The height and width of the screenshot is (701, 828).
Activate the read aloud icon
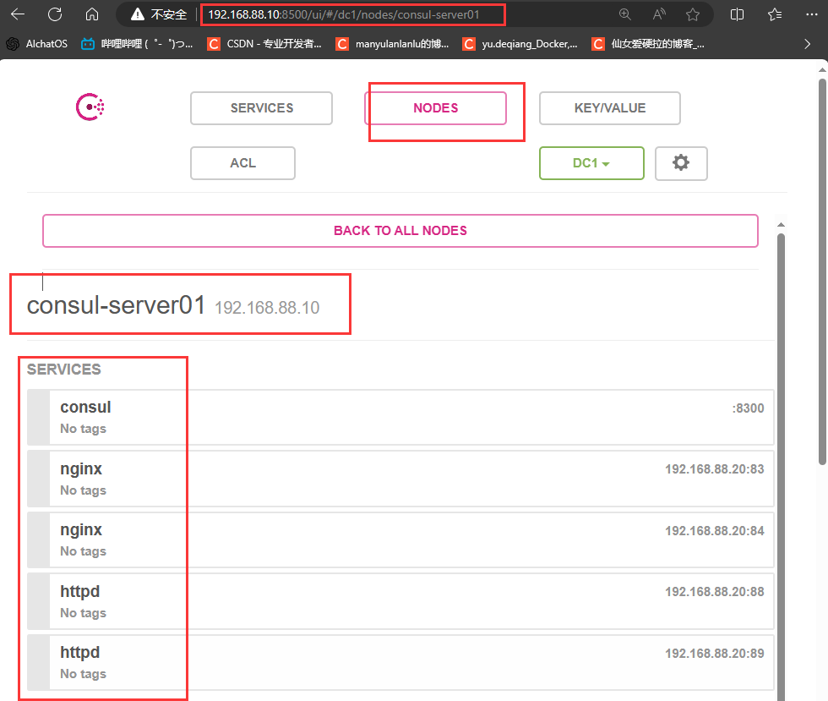[659, 14]
